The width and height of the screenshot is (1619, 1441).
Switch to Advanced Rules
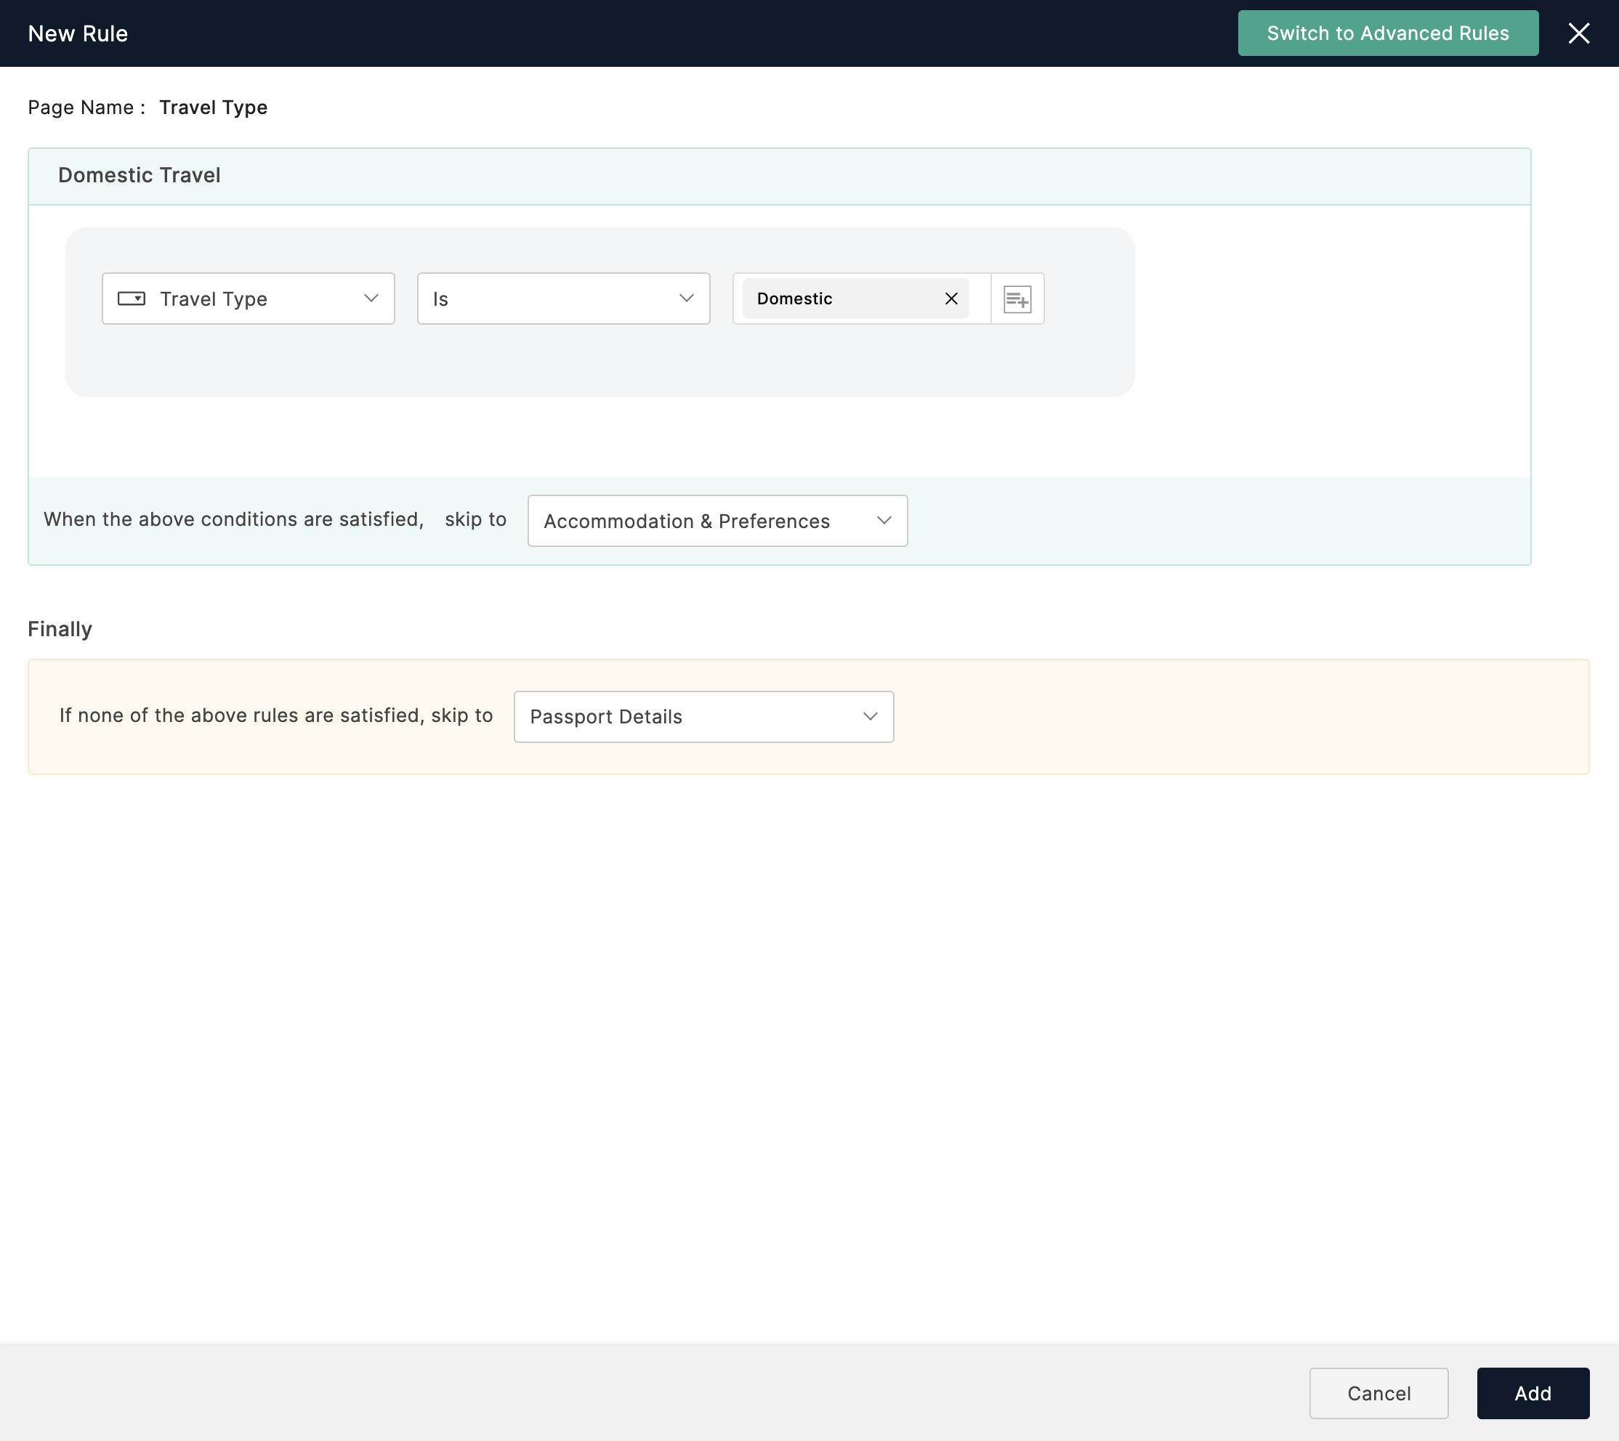pyautogui.click(x=1387, y=33)
